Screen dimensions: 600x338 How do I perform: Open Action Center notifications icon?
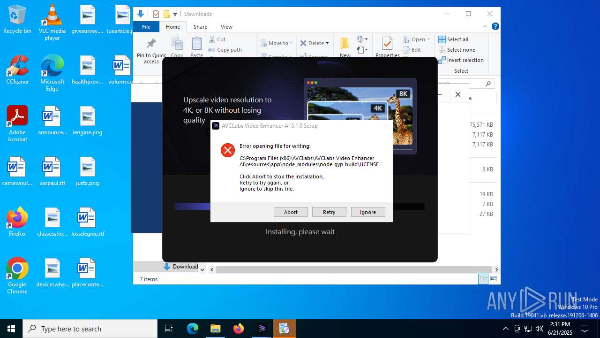pyautogui.click(x=585, y=329)
